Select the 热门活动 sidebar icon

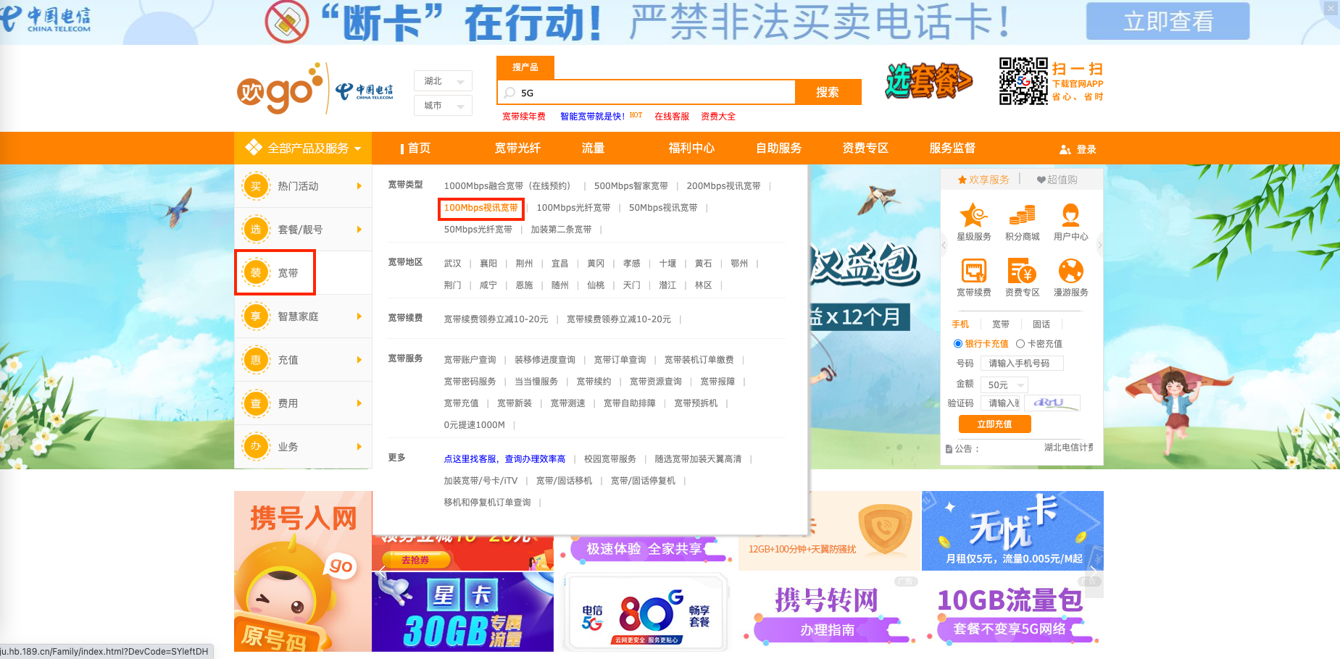(255, 186)
